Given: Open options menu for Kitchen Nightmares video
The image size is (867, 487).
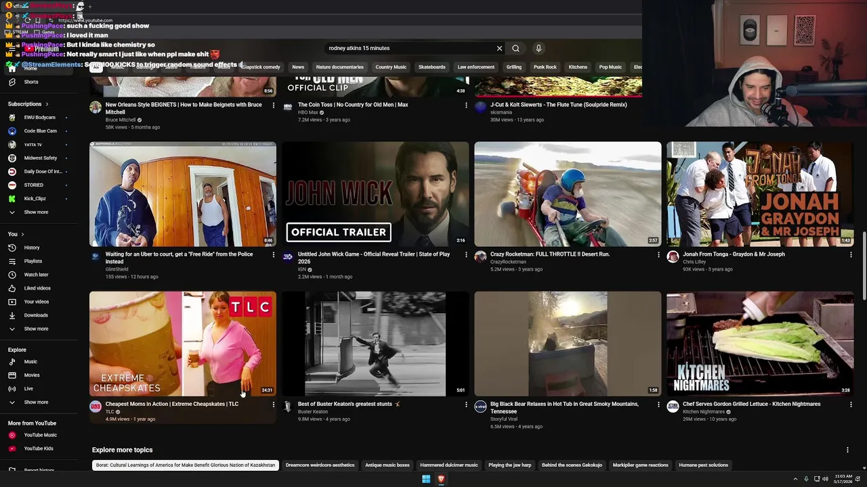Looking at the screenshot, I should [x=851, y=404].
